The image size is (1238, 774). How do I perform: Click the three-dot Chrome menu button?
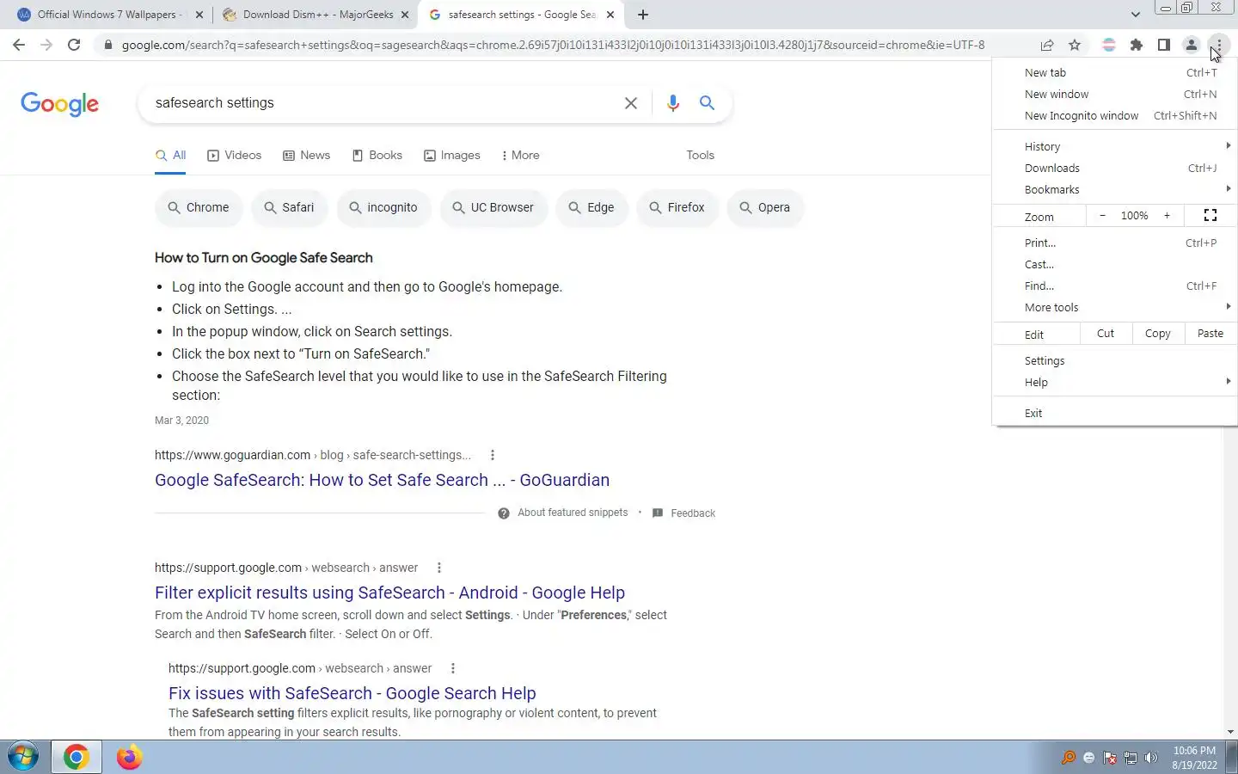click(1219, 45)
